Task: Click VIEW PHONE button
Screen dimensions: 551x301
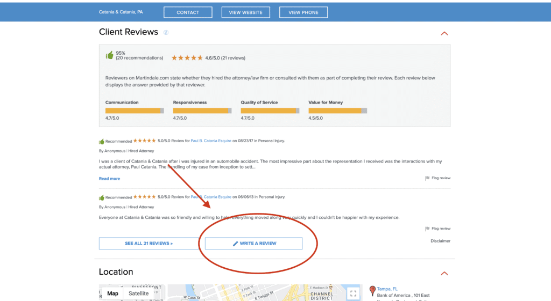Action: tap(303, 12)
